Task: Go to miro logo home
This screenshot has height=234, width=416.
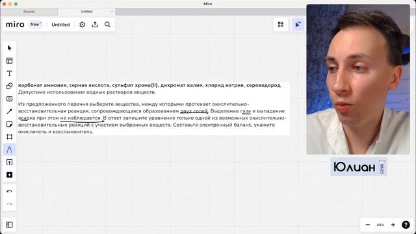Action: pyautogui.click(x=15, y=25)
